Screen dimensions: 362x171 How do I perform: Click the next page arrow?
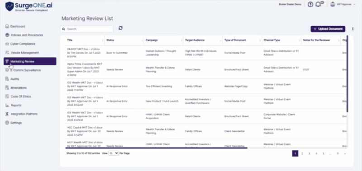coord(345,153)
